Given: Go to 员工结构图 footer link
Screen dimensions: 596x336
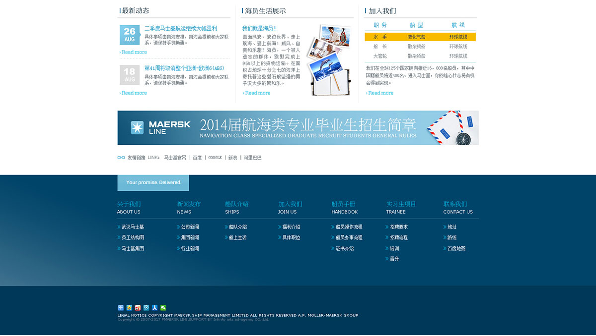Looking at the screenshot, I should tap(133, 237).
